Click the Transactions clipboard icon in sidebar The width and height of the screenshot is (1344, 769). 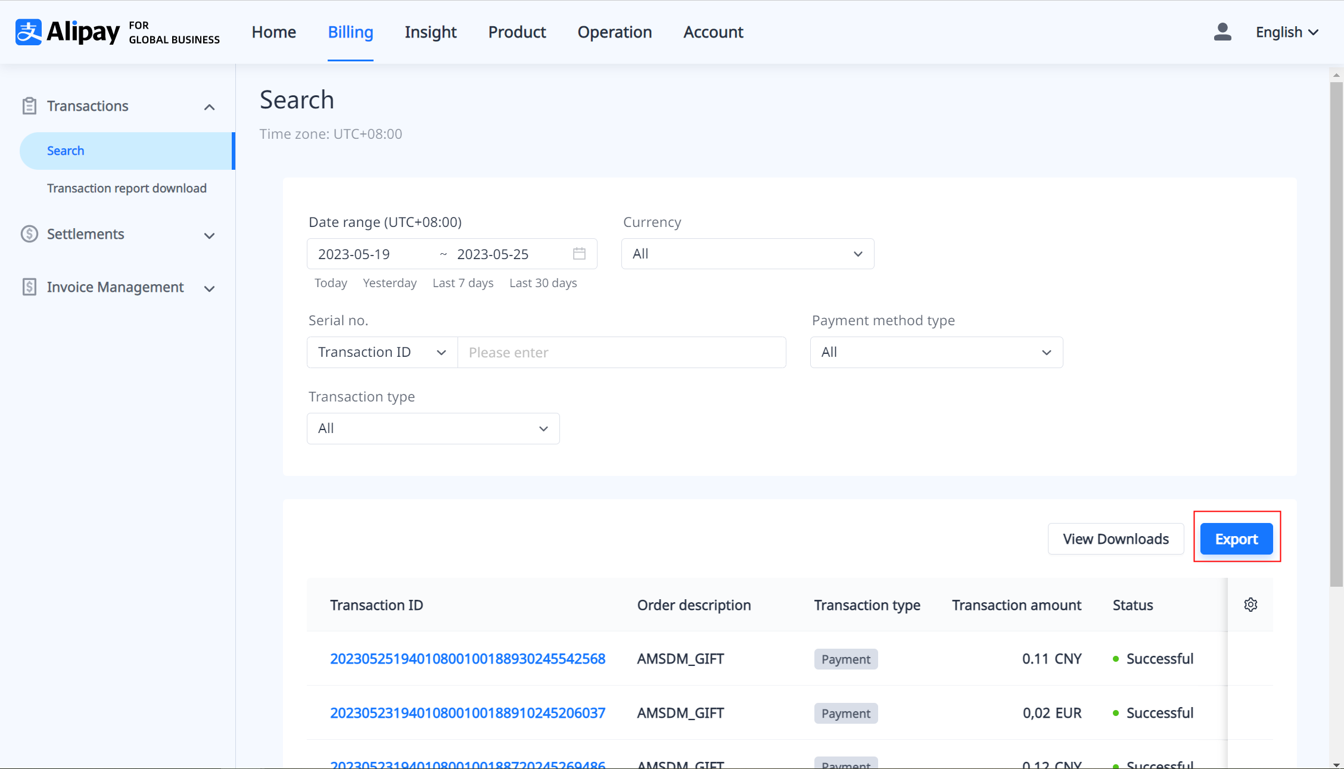point(29,106)
